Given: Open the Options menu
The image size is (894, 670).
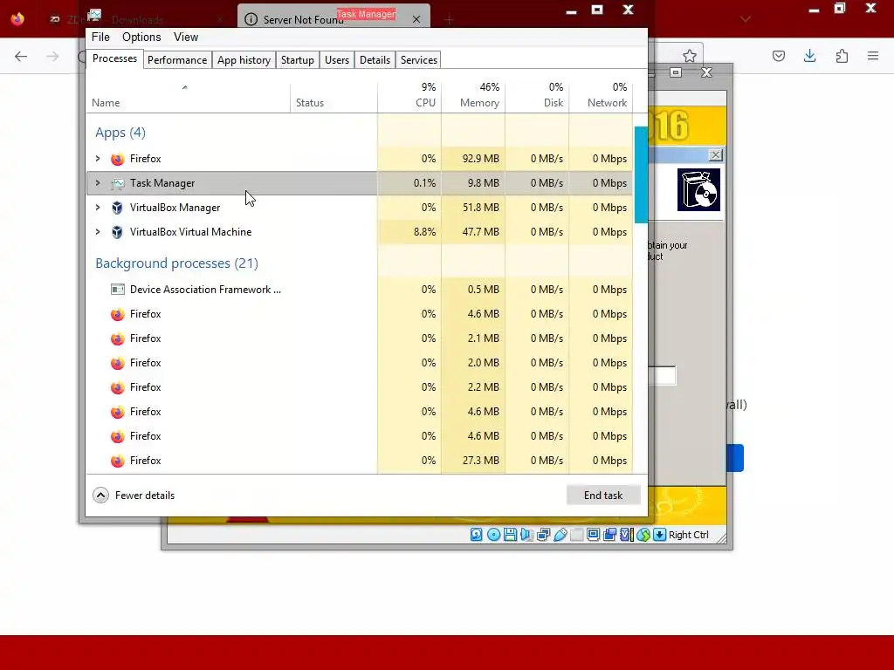Looking at the screenshot, I should pyautogui.click(x=141, y=37).
